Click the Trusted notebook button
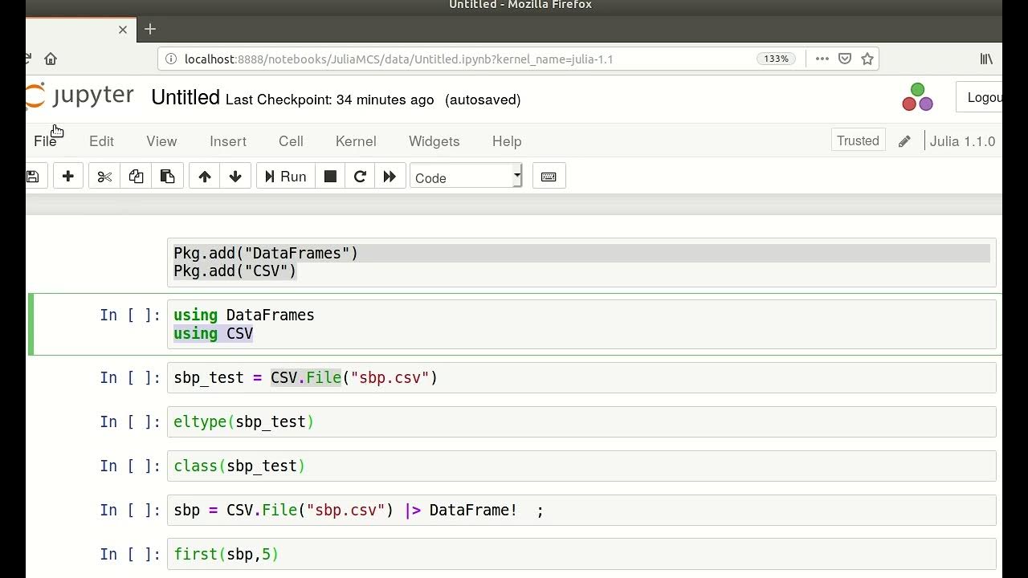The width and height of the screenshot is (1028, 578). (858, 140)
